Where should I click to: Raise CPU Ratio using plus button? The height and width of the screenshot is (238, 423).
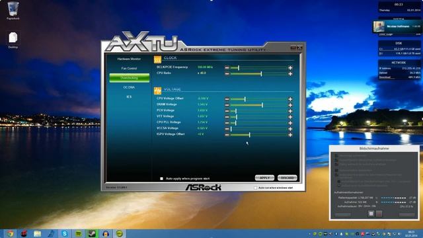click(290, 73)
